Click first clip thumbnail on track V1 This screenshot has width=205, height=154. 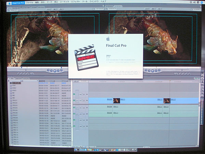[117, 101]
